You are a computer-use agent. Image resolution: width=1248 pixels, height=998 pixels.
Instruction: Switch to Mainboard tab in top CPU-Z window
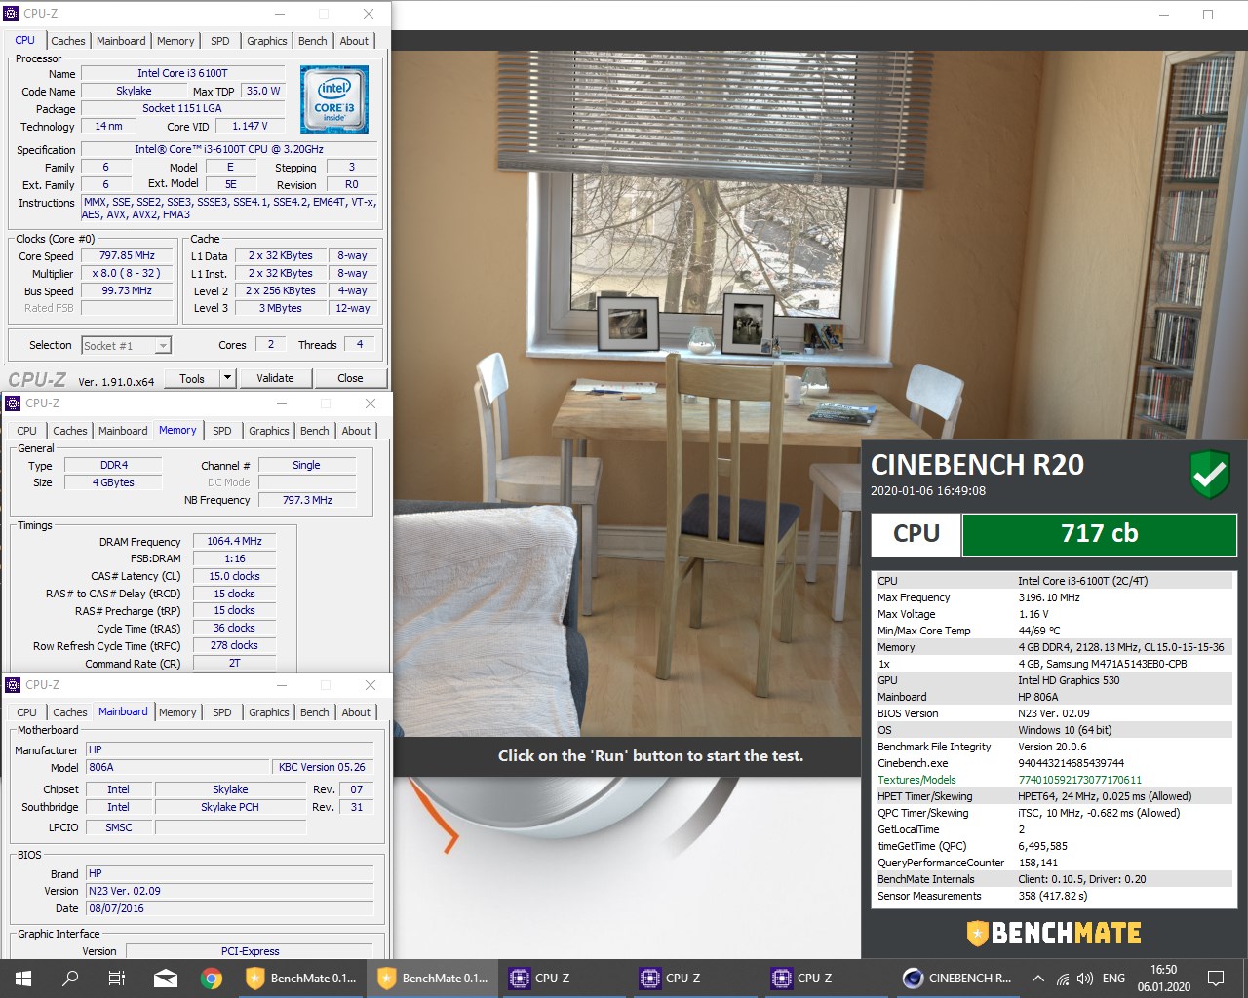coord(121,41)
